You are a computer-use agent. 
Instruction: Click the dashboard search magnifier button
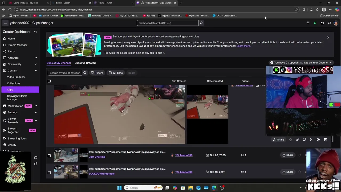pos(201,23)
